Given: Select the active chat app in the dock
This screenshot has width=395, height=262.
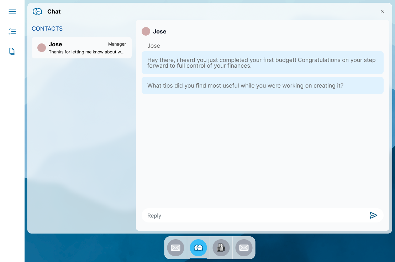Looking at the screenshot, I should pos(198,248).
